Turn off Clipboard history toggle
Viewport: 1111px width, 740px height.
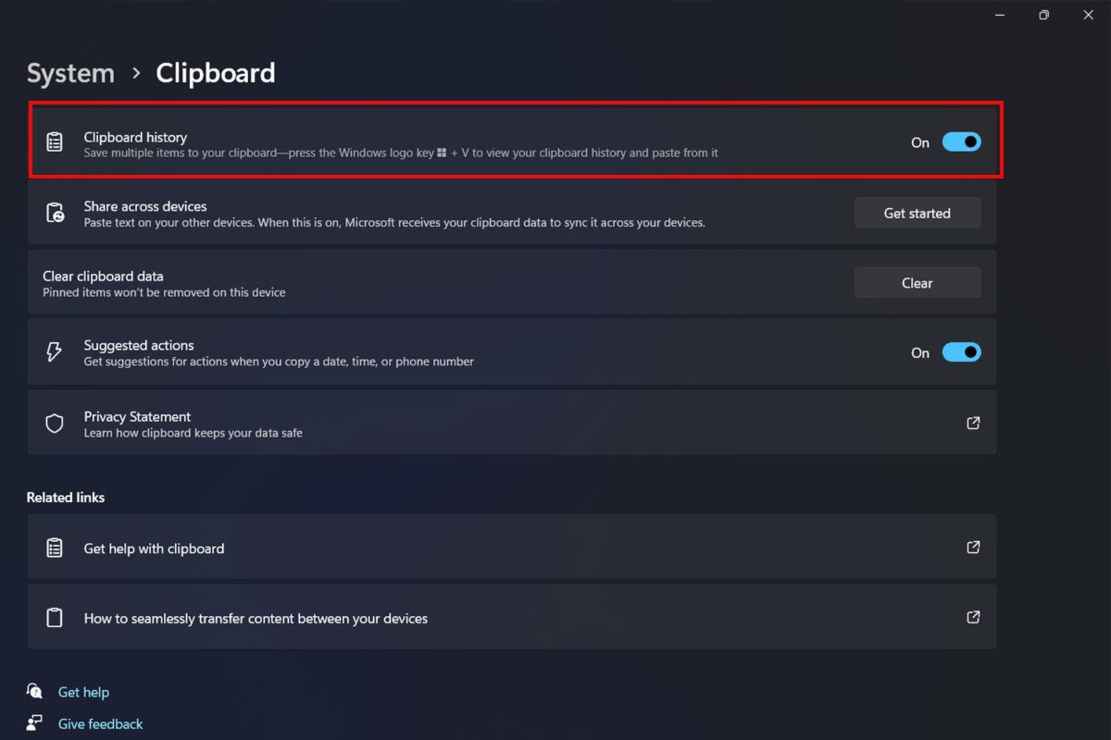click(961, 142)
